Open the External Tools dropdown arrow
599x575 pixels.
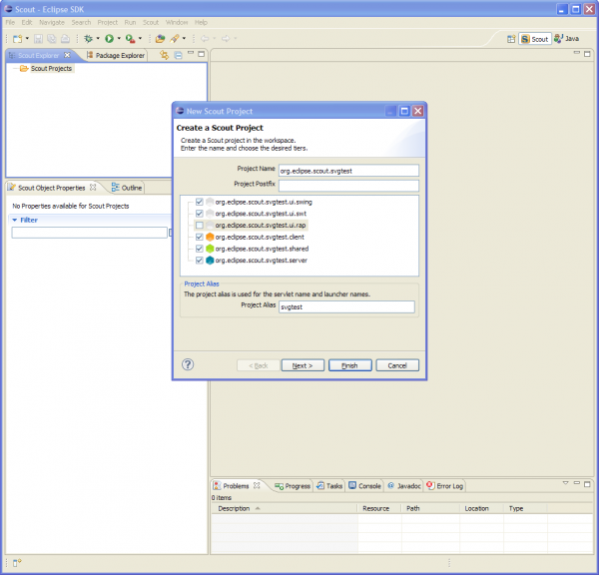pos(140,39)
